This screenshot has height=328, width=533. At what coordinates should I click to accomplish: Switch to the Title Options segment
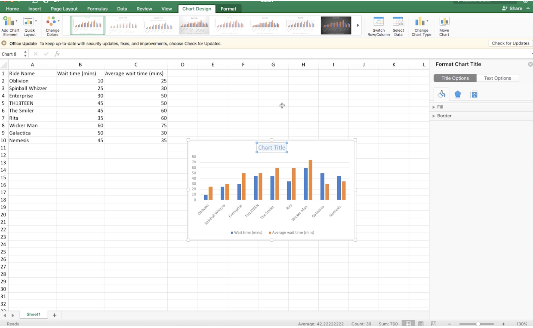pyautogui.click(x=455, y=78)
